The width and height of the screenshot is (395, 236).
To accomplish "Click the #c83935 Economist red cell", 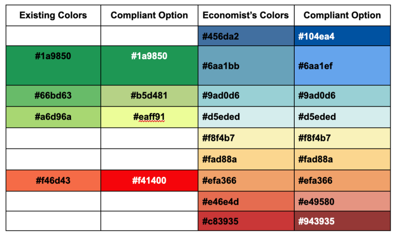I will pyautogui.click(x=246, y=221).
